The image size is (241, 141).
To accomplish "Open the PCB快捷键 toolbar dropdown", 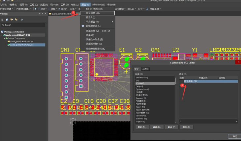I will 7,9.
